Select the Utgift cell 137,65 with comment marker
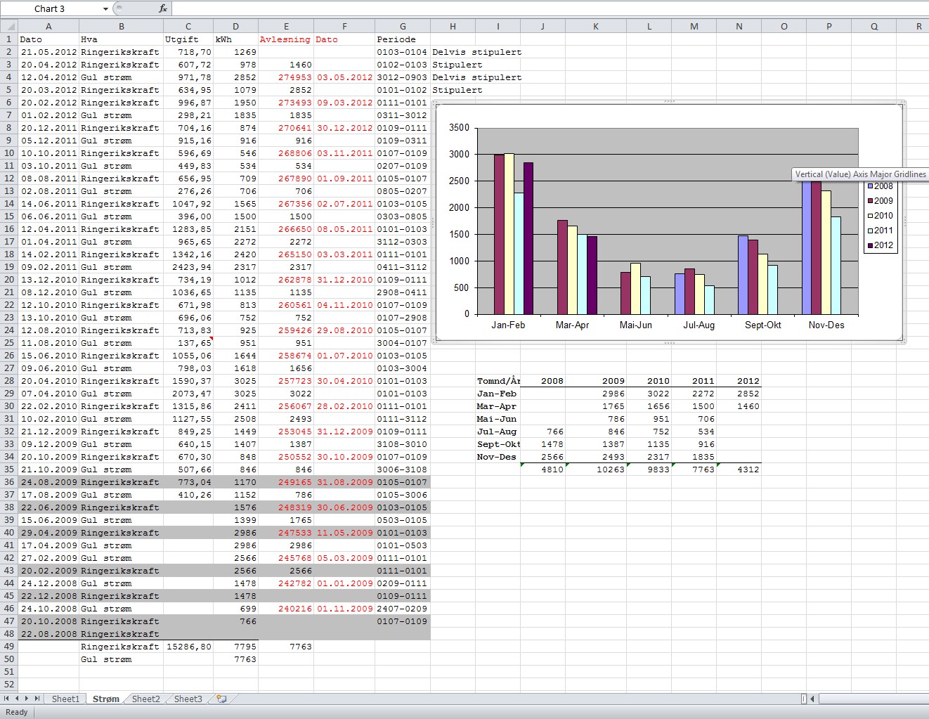Viewport: 929px width, 719px height. pos(188,343)
